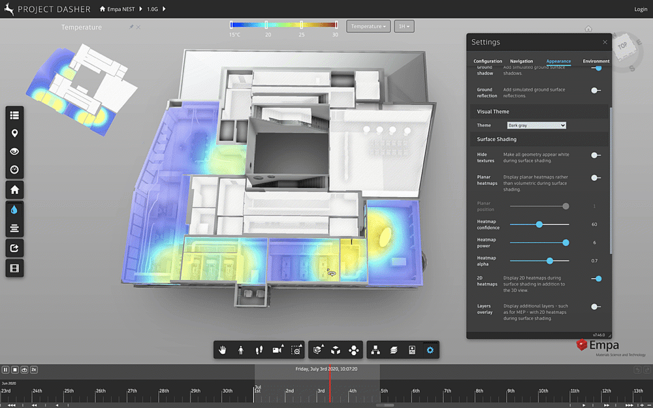Click the film strip icon in sidebar
The height and width of the screenshot is (408, 653).
[x=14, y=268]
